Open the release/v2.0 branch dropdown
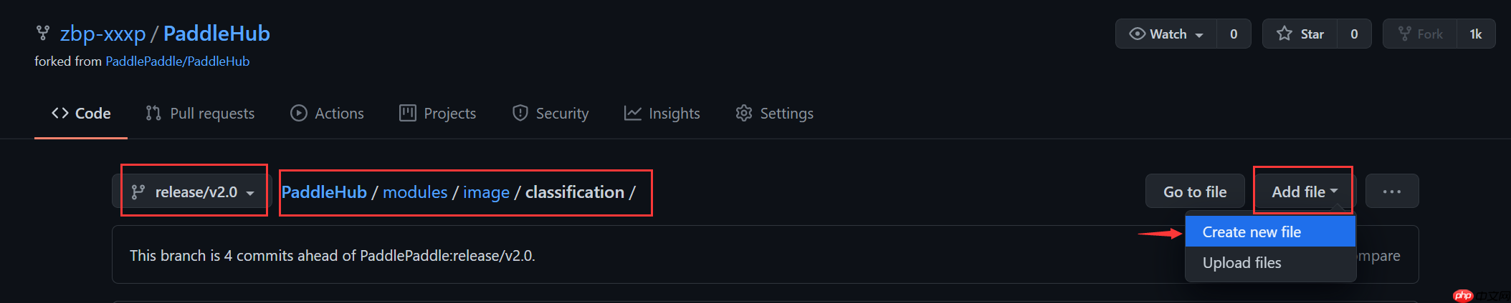Screen dimensions: 1511x303 pyautogui.click(x=194, y=192)
